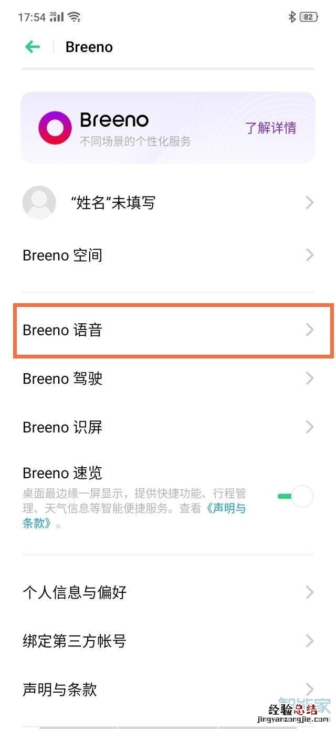Screen dimensions: 336x729
Task: Expand the 个人信息与偏好 chevron arrow
Action: coord(309,592)
